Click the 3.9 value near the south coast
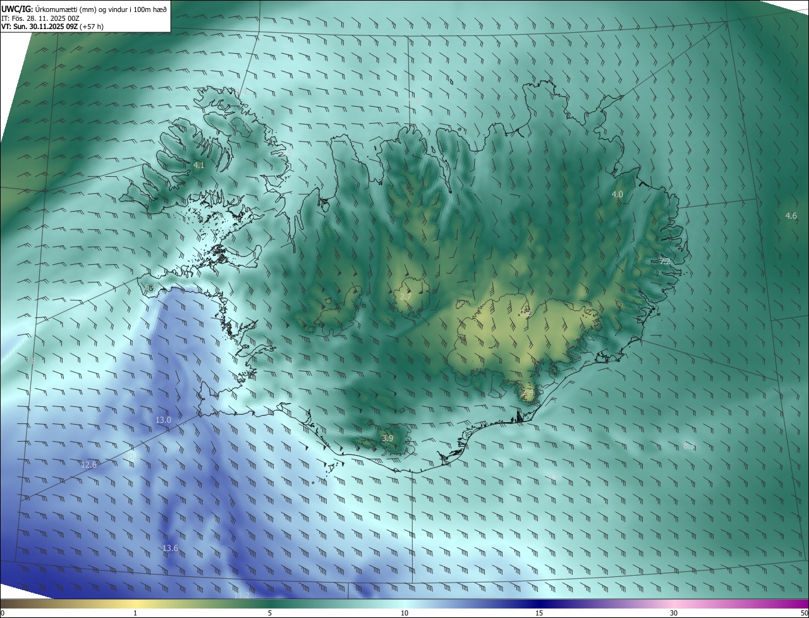Image resolution: width=809 pixels, height=618 pixels. (x=387, y=438)
